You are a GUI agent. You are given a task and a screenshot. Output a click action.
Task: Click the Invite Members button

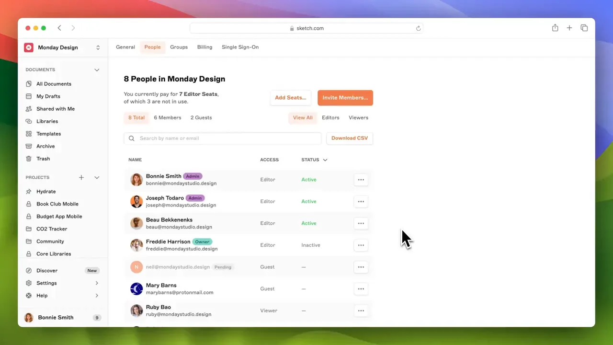pyautogui.click(x=345, y=98)
